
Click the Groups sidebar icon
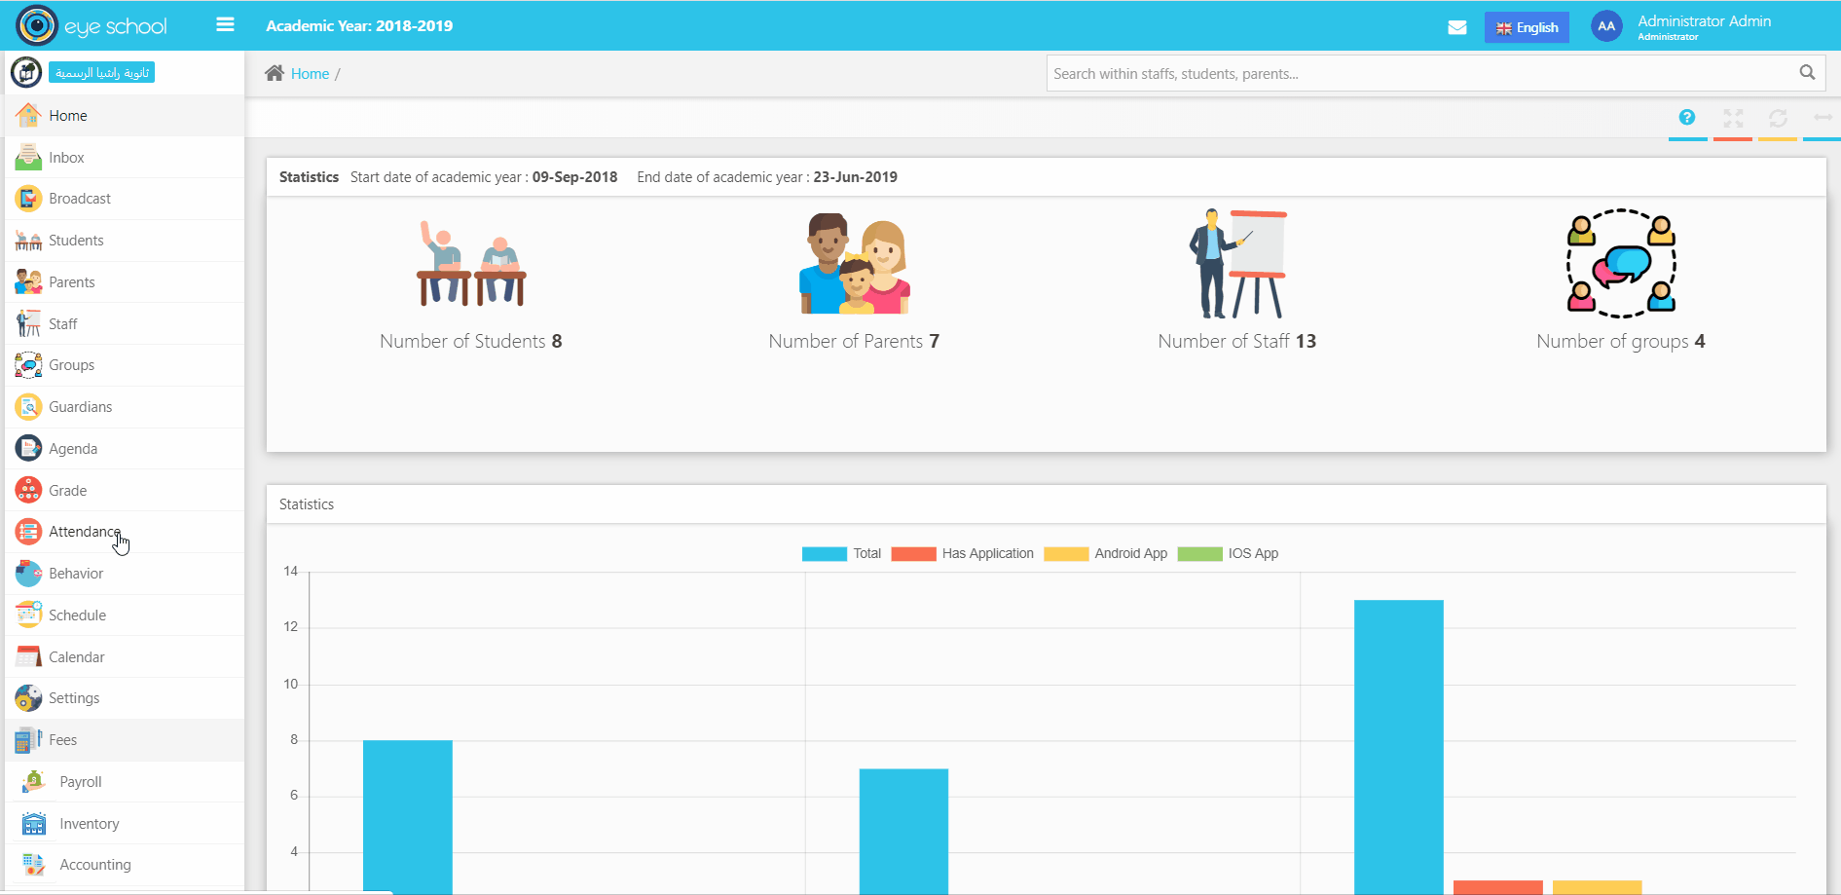coord(28,365)
